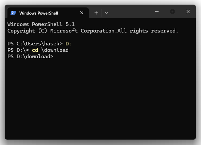Click the '\download' argument text
Image resolution: width=201 pixels, height=145 pixels.
pos(55,50)
